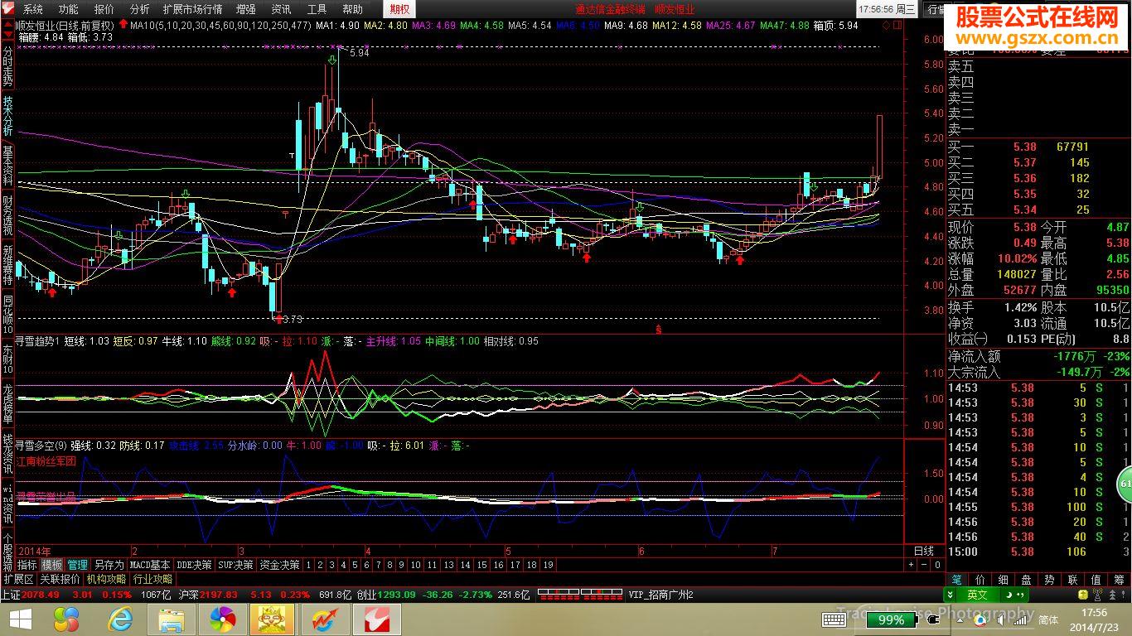Click the 管理 button below chart

(77, 565)
